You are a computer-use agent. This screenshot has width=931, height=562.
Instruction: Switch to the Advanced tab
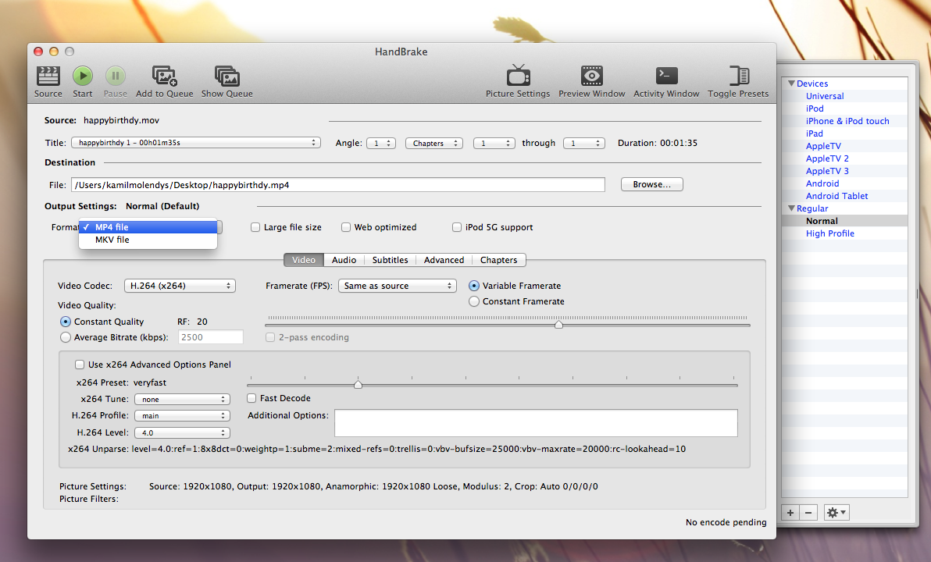[x=444, y=260]
